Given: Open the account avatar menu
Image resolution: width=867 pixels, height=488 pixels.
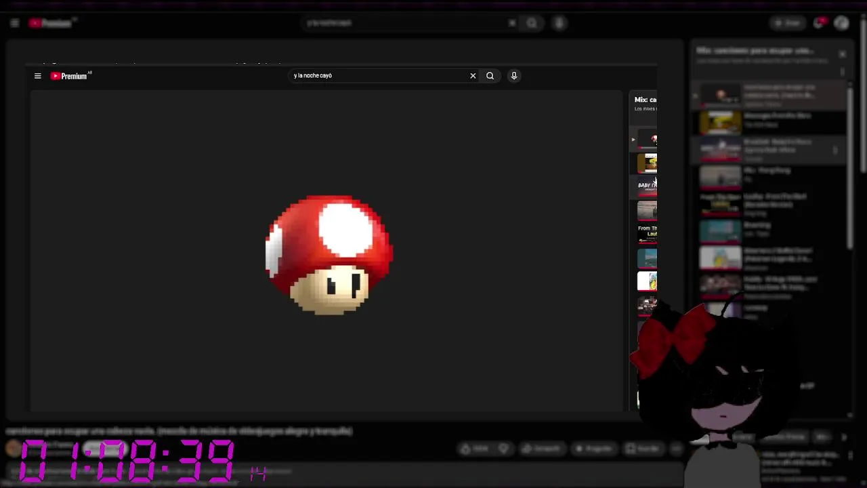Looking at the screenshot, I should [x=842, y=23].
